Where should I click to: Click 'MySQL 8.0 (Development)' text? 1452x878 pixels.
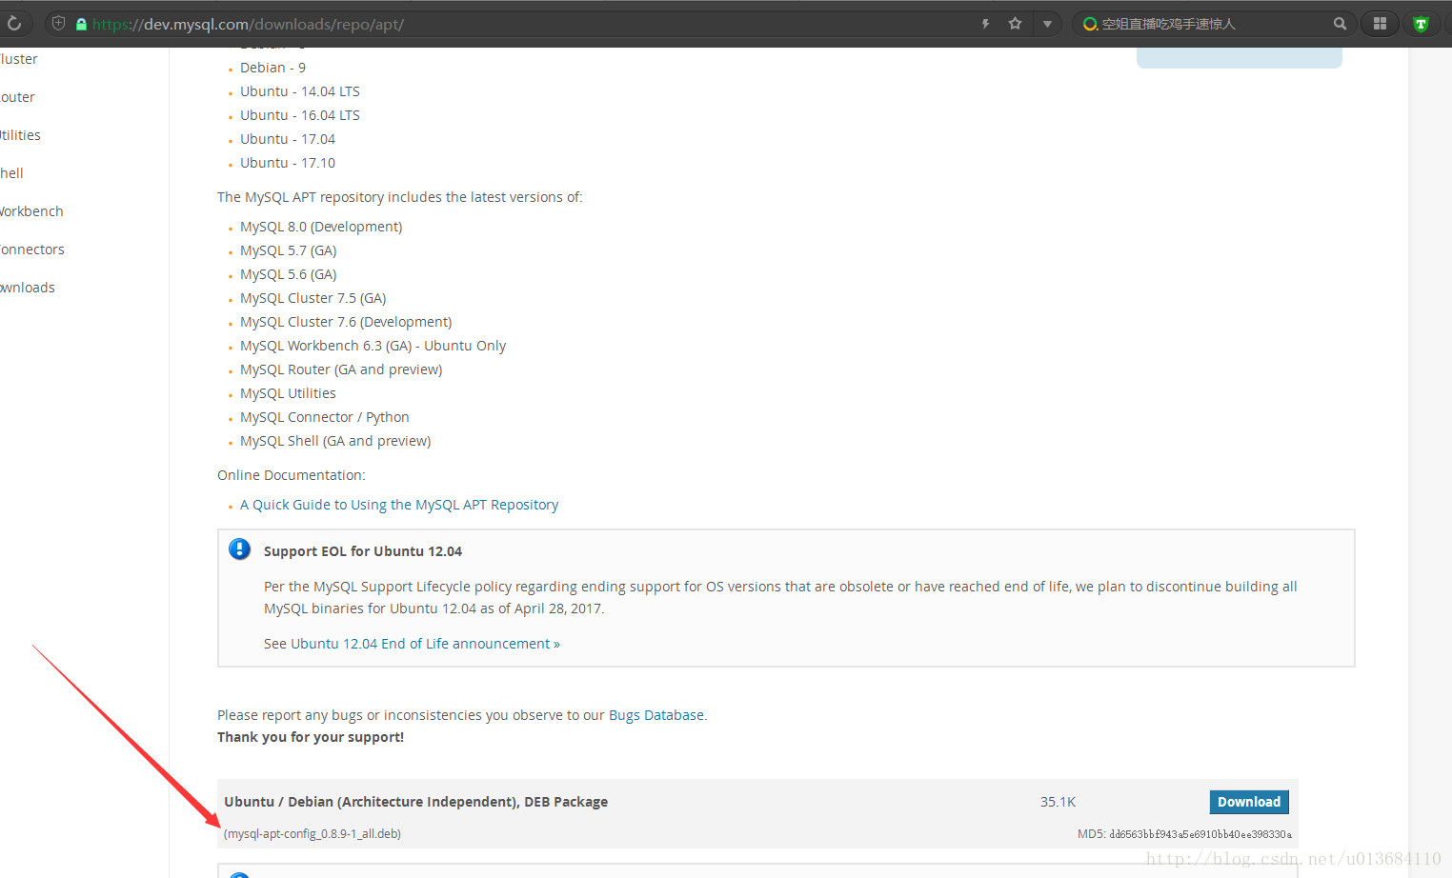point(321,227)
